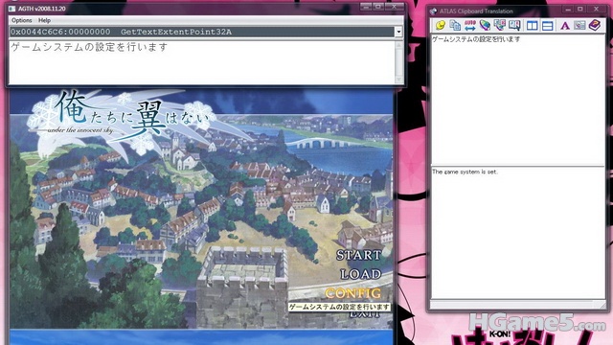Open the font settings letter A icon
Image resolution: width=613 pixels, height=345 pixels.
click(565, 26)
